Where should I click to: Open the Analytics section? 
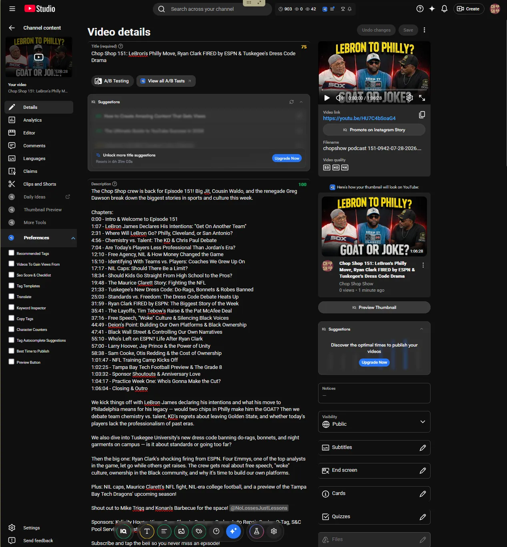[x=39, y=120]
